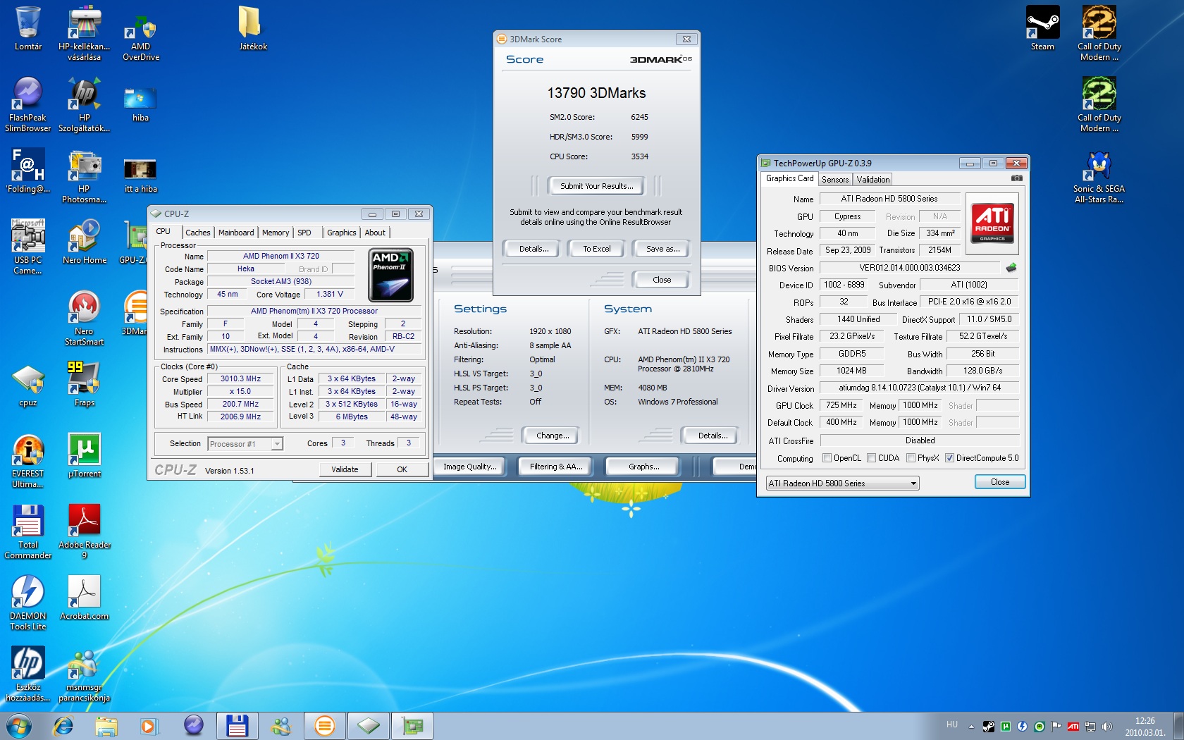Viewport: 1184px width, 740px height.
Task: Switch to Caches tab in CPU-Z
Action: pos(198,233)
